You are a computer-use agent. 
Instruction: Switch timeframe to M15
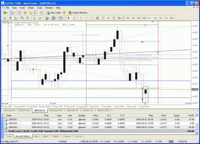coord(139,18)
